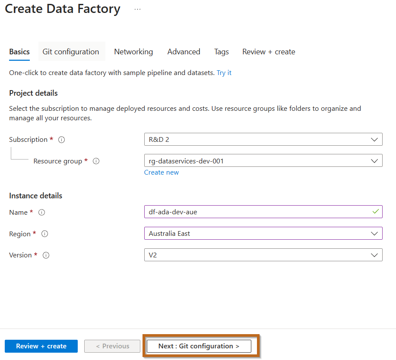396x360 pixels.
Task: Click into the Name field df-ada-dev-aue
Action: coord(263,212)
